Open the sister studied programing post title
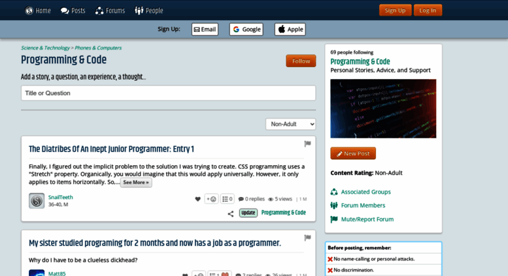 click(x=155, y=243)
